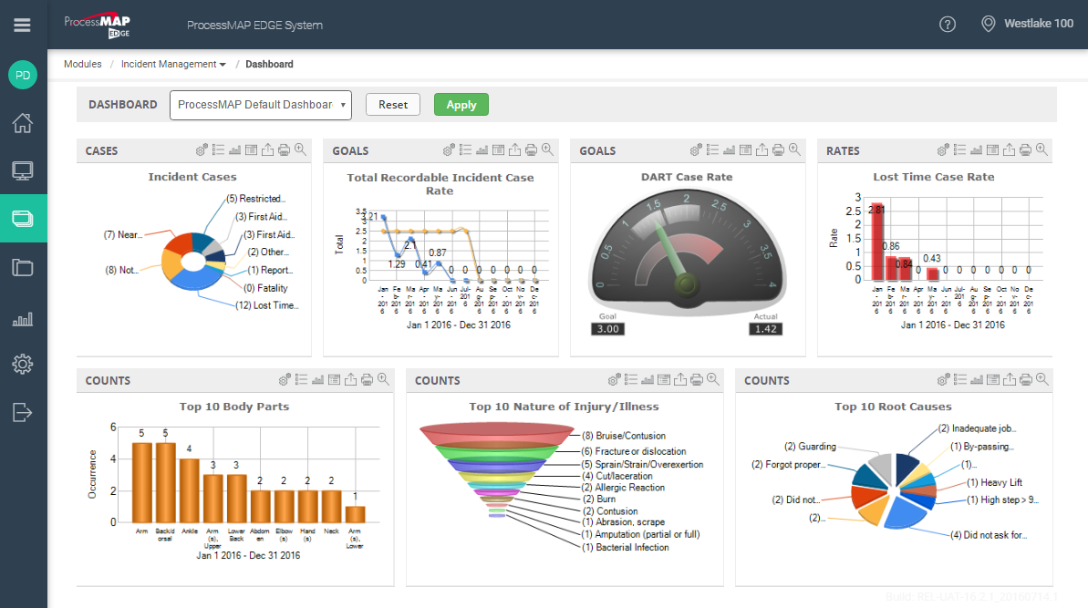Navigate home via the sidebar house icon
This screenshot has width=1088, height=608.
coord(23,122)
